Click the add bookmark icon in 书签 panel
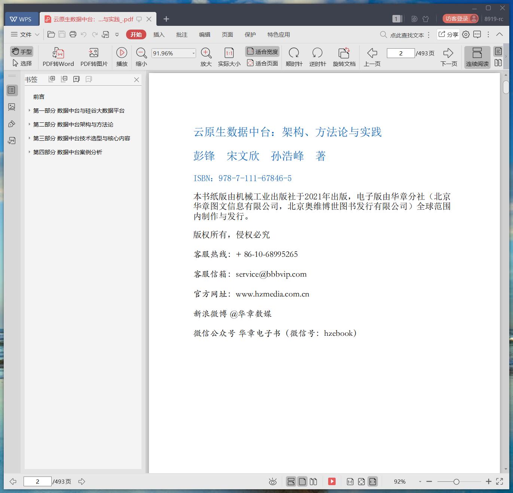The width and height of the screenshot is (513, 493). click(x=76, y=79)
